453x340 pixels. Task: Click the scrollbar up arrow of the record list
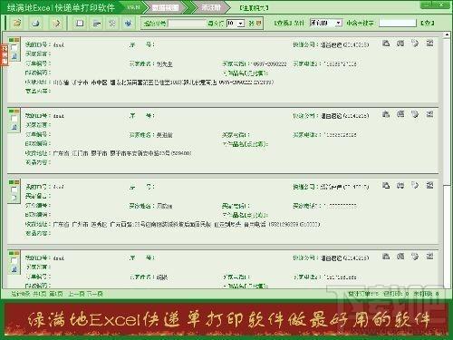point(447,34)
